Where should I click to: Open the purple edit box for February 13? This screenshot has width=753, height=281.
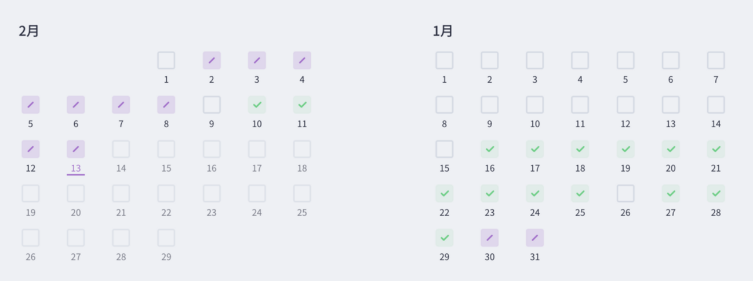[76, 149]
